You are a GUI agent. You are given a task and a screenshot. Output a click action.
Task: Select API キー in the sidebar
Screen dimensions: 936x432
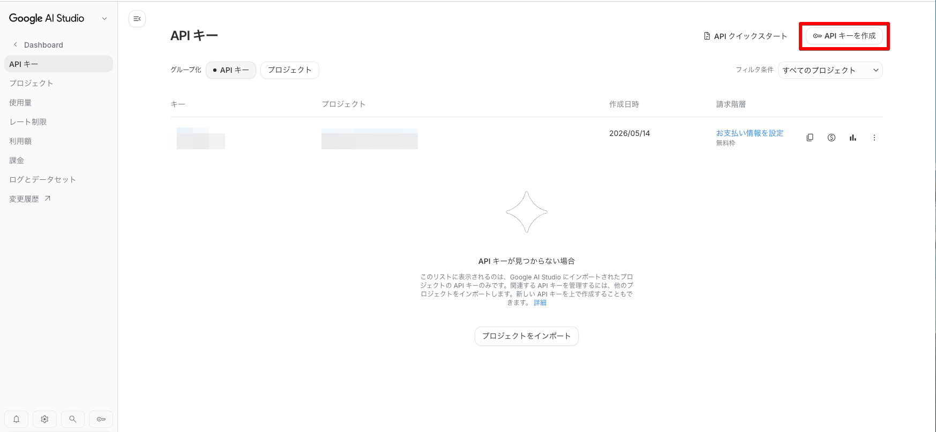point(58,64)
